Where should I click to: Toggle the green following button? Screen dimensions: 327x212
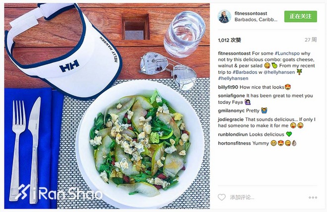coord(301,16)
